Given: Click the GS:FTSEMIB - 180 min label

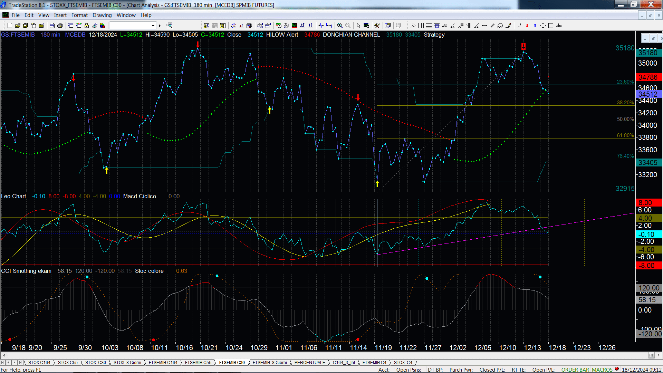Looking at the screenshot, I should [31, 35].
